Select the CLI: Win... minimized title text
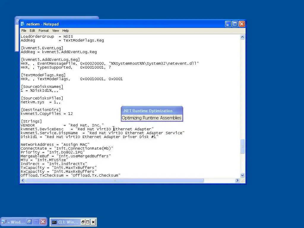The image size is (304, 228). (68, 222)
